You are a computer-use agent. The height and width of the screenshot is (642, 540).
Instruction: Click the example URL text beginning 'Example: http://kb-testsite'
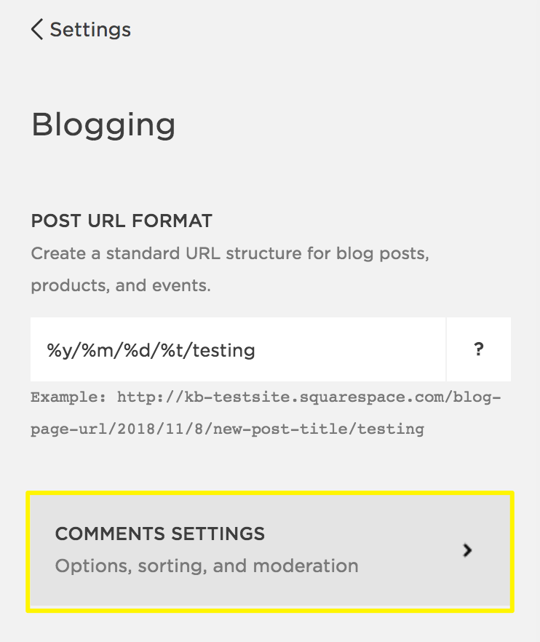(x=266, y=398)
